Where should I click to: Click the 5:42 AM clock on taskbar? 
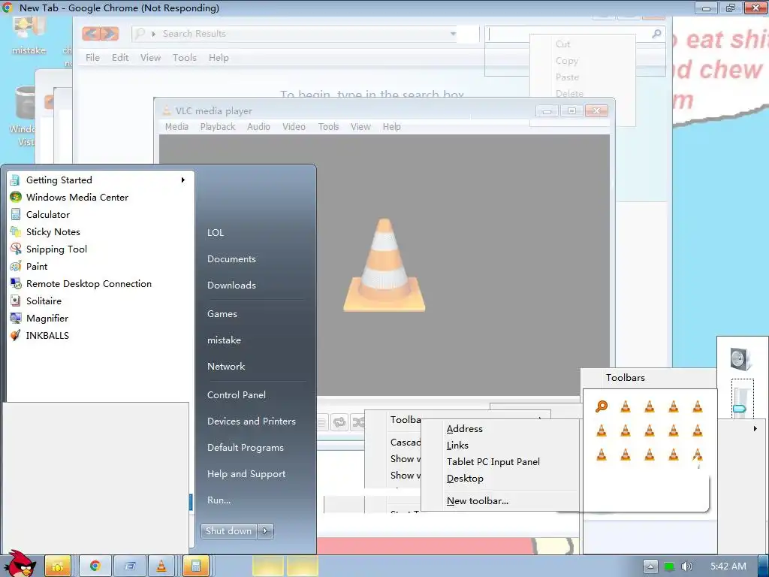[x=728, y=566]
